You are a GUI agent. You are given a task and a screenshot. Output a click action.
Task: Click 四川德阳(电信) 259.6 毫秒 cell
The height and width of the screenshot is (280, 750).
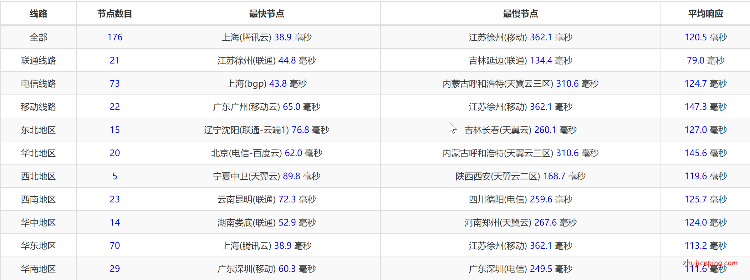520,199
